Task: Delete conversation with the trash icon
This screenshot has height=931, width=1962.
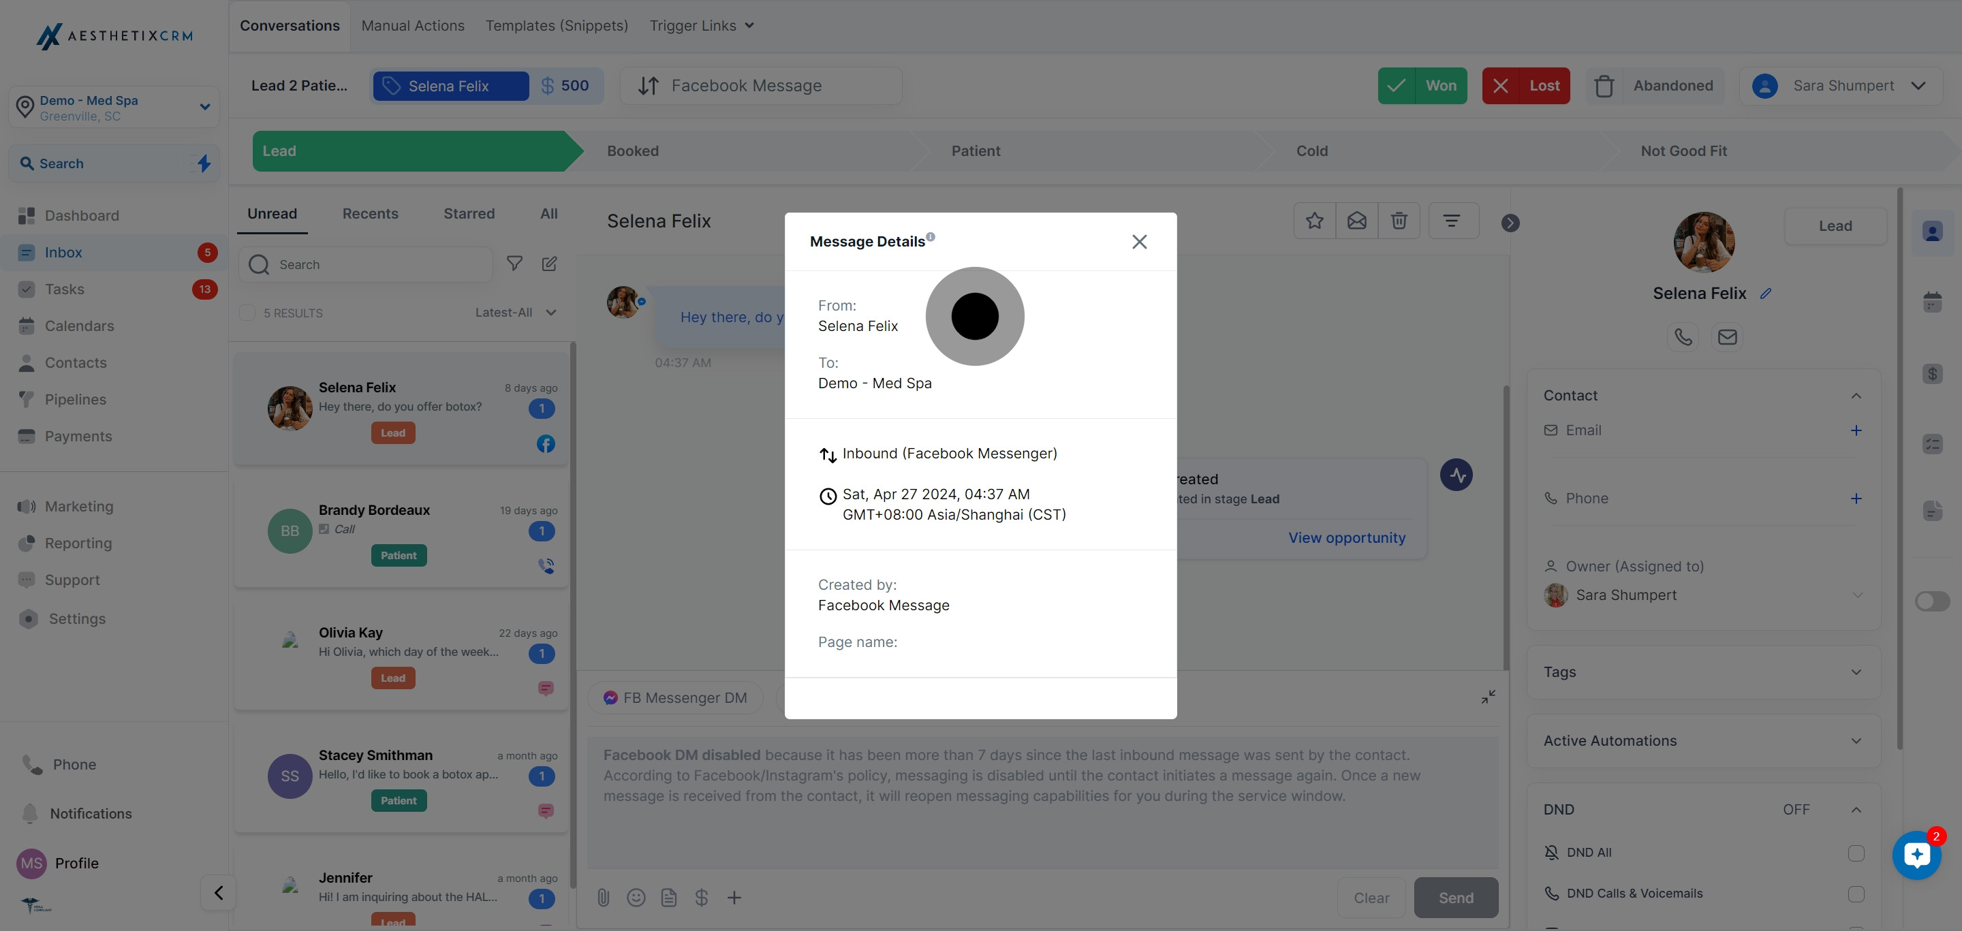Action: 1399,221
